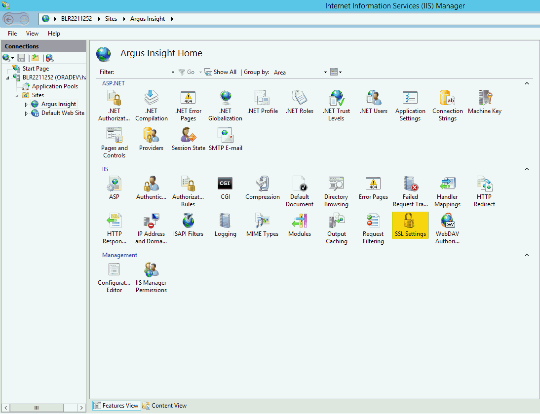The width and height of the screenshot is (540, 414).
Task: Switch to Content View tab
Action: tap(165, 406)
